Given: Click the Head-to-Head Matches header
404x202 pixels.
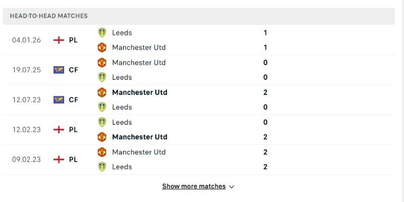Looking at the screenshot, I should click(48, 16).
